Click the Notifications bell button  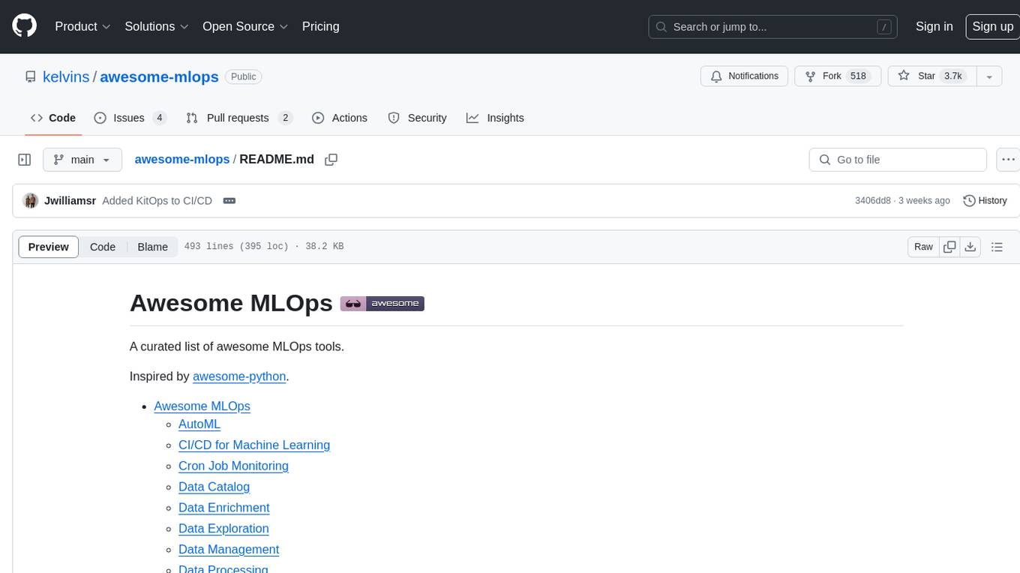(x=744, y=76)
